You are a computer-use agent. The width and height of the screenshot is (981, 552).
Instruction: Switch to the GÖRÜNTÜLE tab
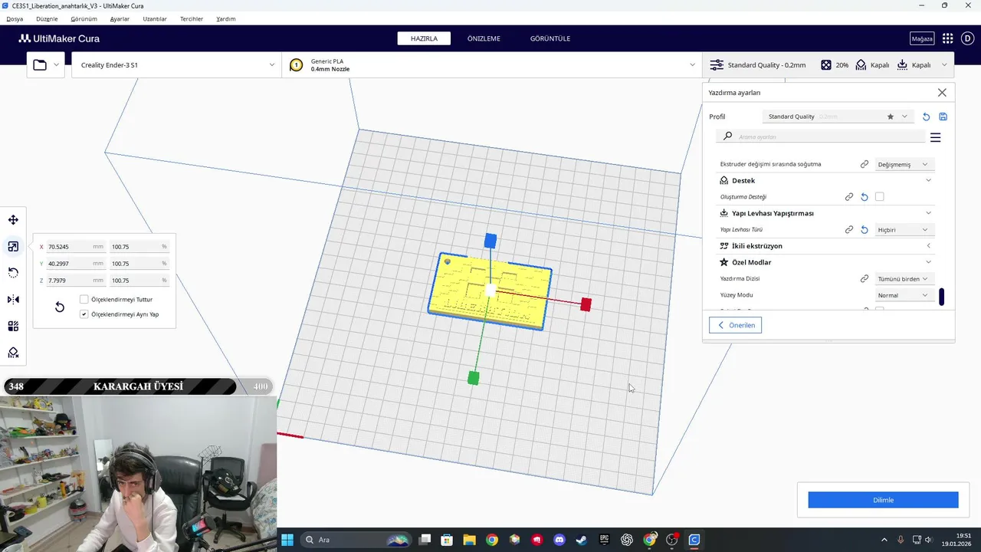pyautogui.click(x=550, y=38)
